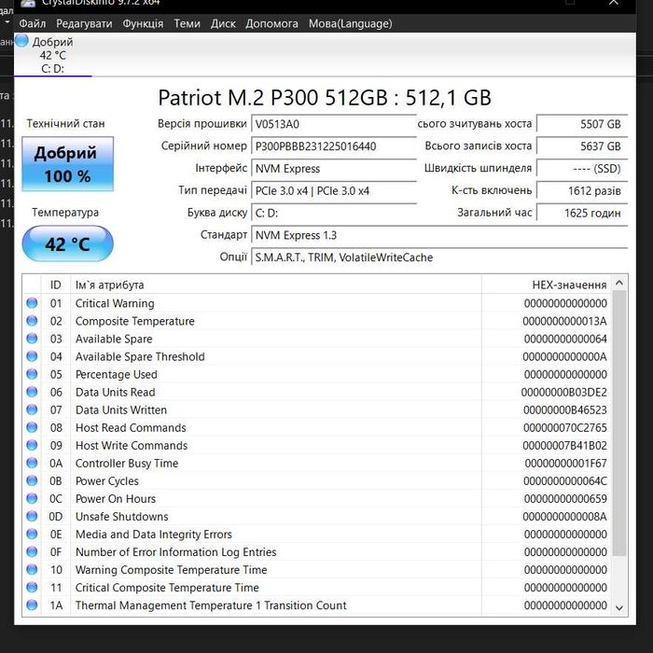Click the spindle speed value ---- (SSD)

(582, 169)
